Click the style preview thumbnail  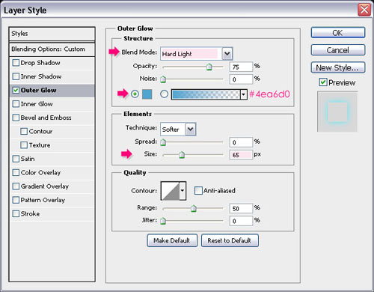(x=337, y=112)
